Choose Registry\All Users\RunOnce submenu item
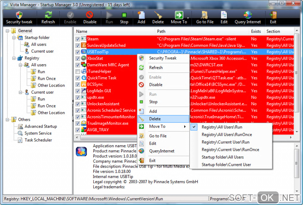The height and width of the screenshot is (205, 303). coord(231,135)
